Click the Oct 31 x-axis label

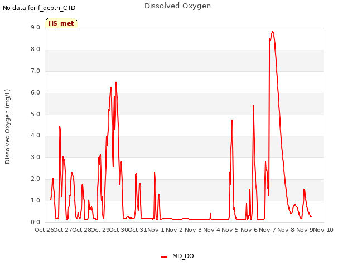(x=137, y=230)
